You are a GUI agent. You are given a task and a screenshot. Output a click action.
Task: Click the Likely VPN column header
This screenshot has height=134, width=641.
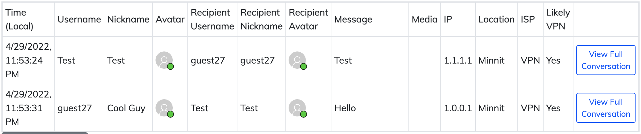click(558, 19)
